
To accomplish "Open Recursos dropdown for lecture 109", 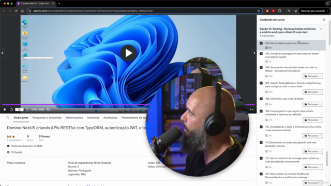I will [x=312, y=120].
